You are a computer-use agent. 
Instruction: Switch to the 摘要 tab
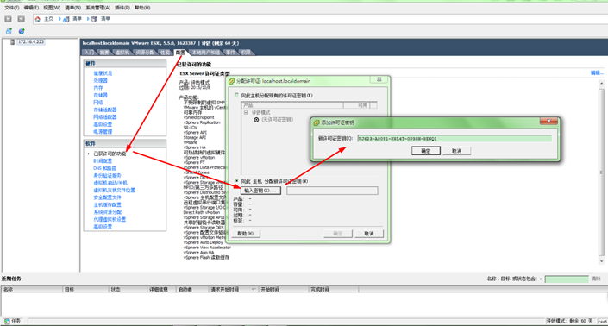click(x=104, y=53)
